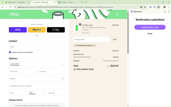The height and width of the screenshot is (107, 171).
Task: Close the Checkout - Allay Lamp tab
Action: pos(55,2)
